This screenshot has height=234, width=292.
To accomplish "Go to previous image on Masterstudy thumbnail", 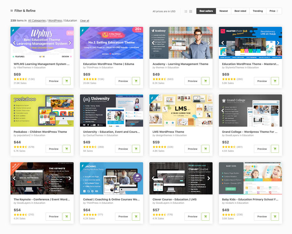I will point(223,43).
